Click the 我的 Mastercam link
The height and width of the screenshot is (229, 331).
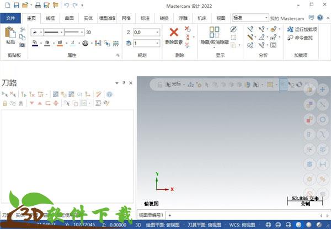coord(287,19)
